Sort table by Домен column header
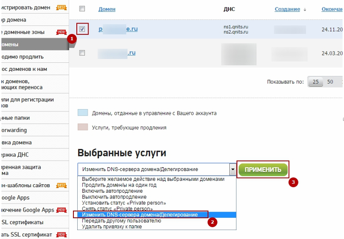Image resolution: width=344 pixels, height=239 pixels. (107, 9)
